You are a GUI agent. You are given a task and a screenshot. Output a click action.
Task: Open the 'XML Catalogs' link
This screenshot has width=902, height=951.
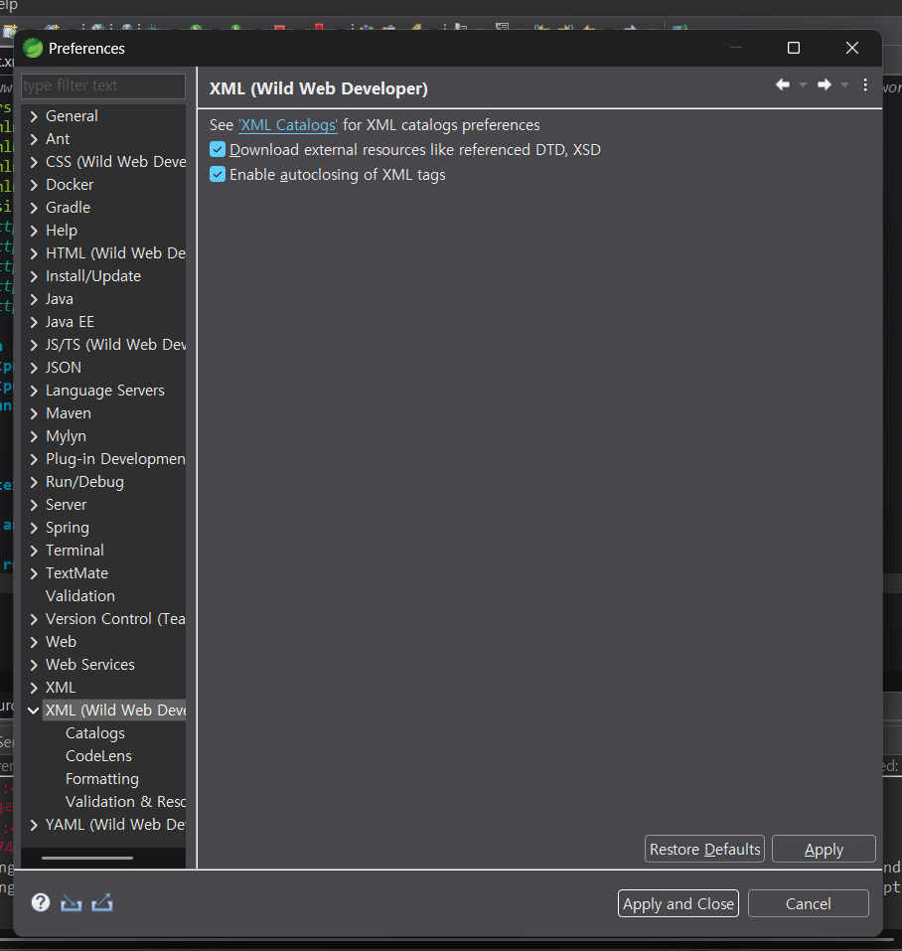click(288, 125)
